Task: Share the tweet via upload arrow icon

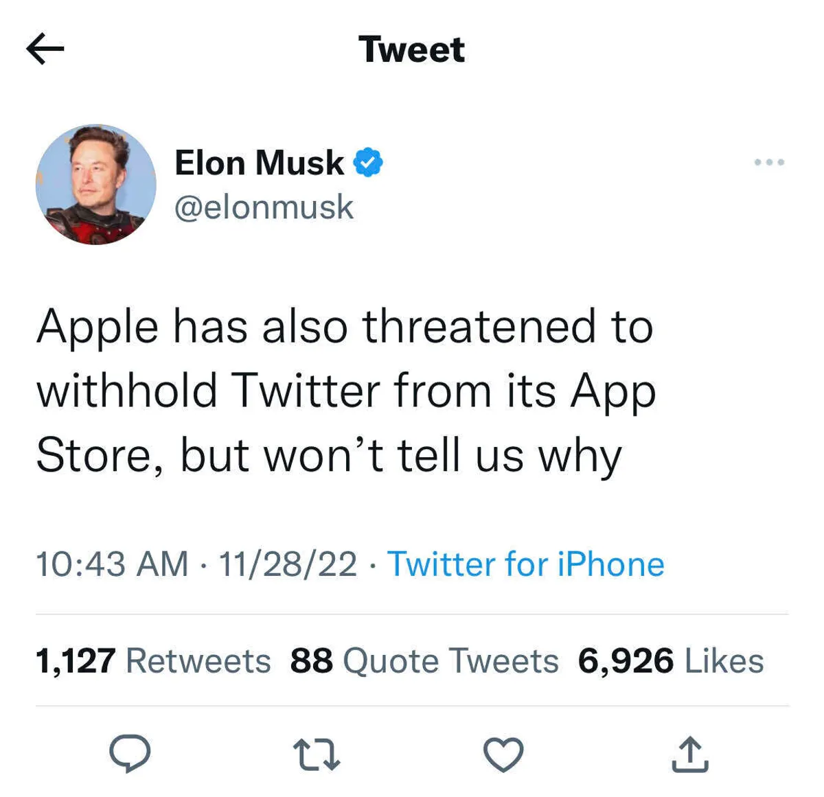Action: [689, 754]
